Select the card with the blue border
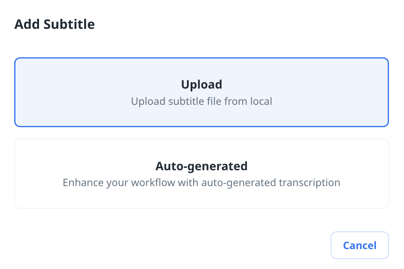Image resolution: width=404 pixels, height=269 pixels. pyautogui.click(x=202, y=92)
